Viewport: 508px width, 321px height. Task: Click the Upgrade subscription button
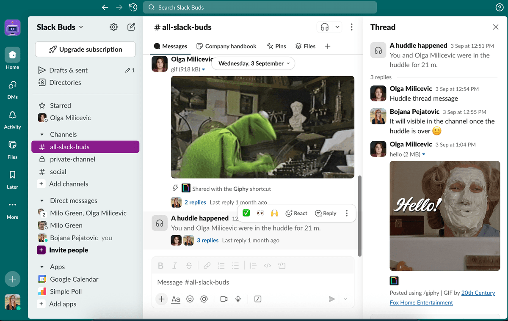click(x=86, y=49)
